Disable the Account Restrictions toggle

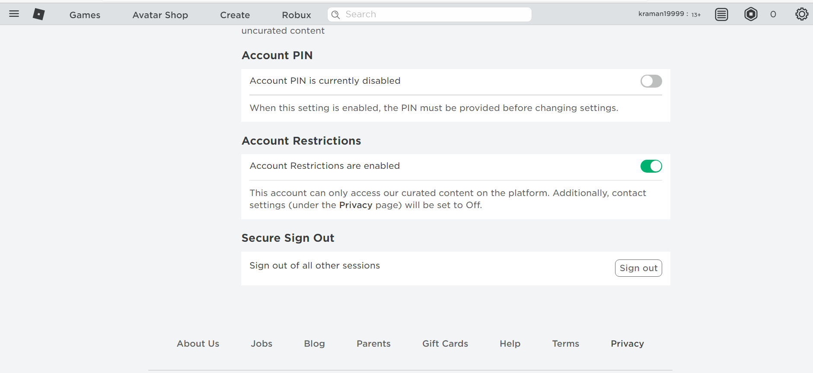(x=651, y=166)
